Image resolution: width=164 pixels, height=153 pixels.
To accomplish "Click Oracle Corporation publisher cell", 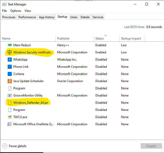I will [x=70, y=81].
